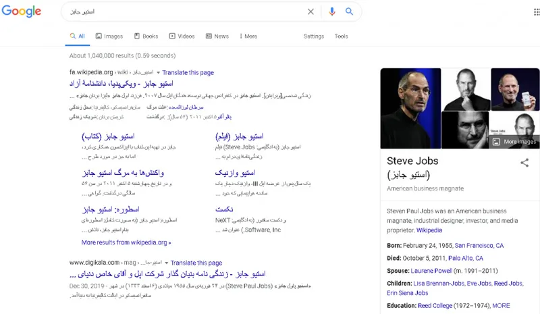The image size is (540, 314).
Task: Open 'More results from wikipedia.org' link
Action: click(126, 242)
